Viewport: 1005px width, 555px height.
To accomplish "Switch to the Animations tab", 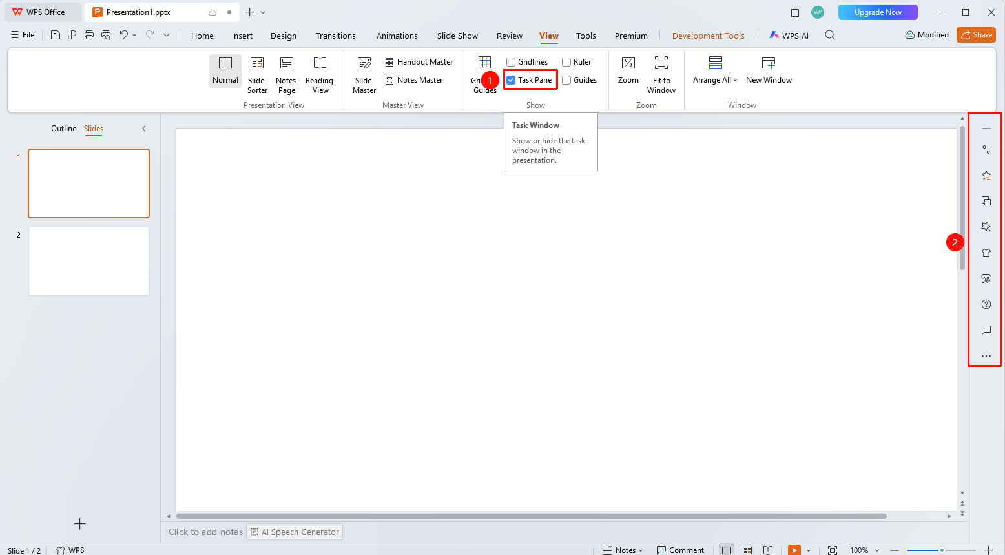I will [x=397, y=36].
